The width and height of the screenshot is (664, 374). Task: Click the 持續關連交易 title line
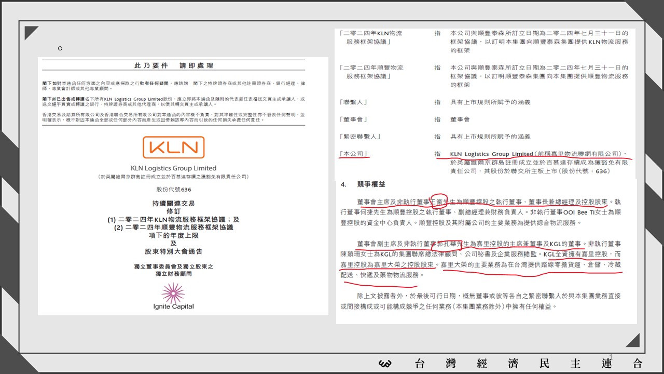point(174,203)
